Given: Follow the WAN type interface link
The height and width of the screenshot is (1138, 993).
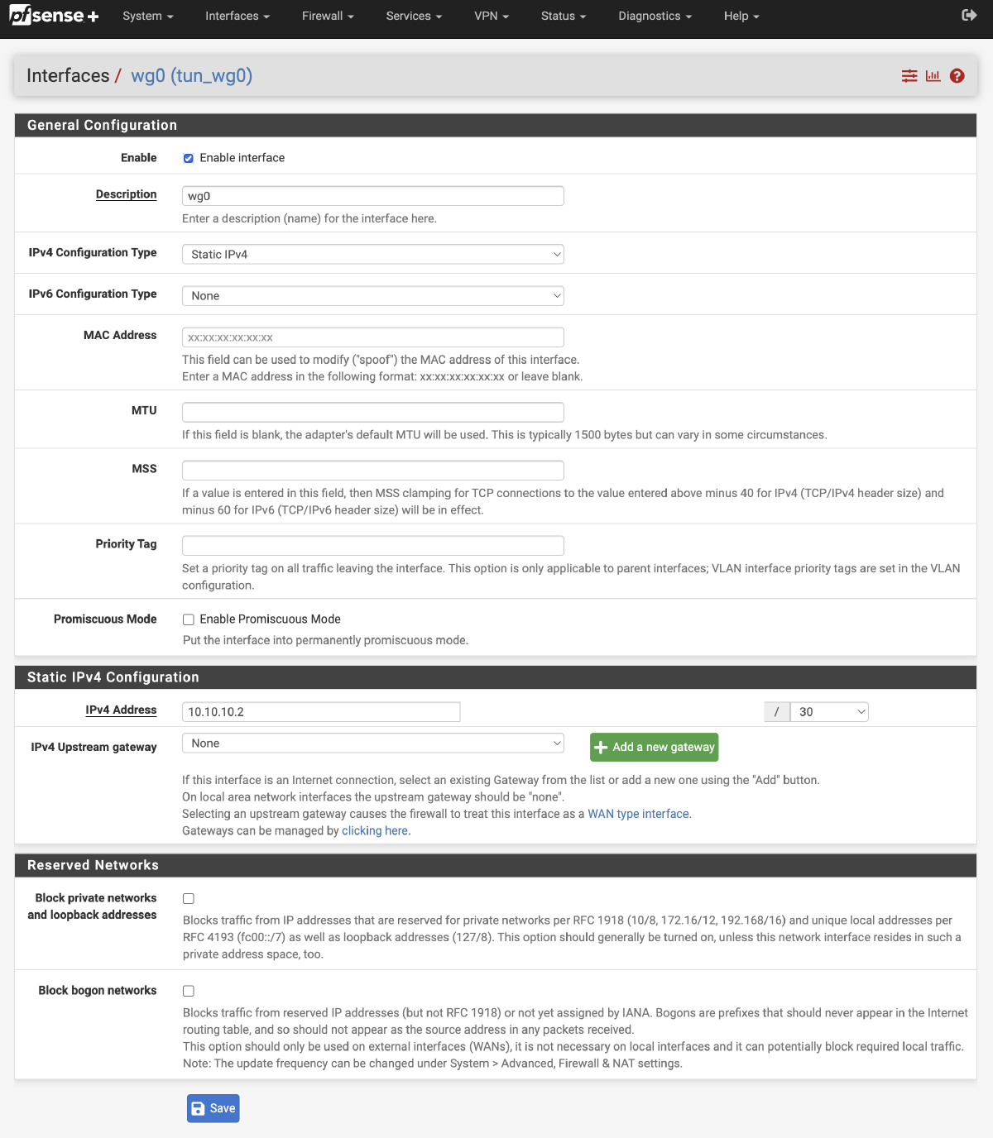Looking at the screenshot, I should [638, 813].
